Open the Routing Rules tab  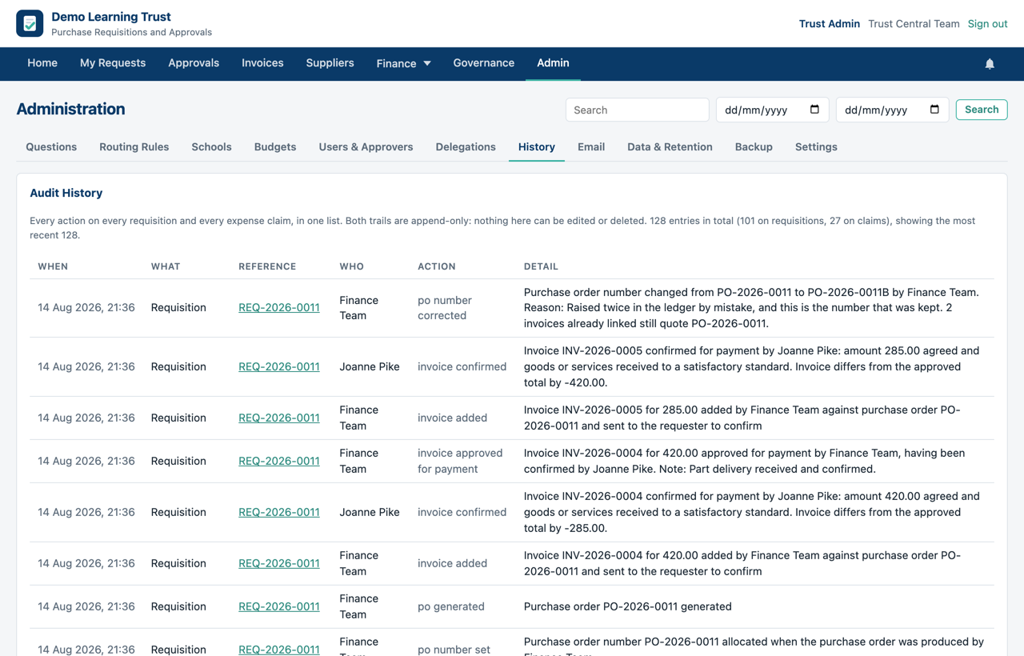pos(134,147)
